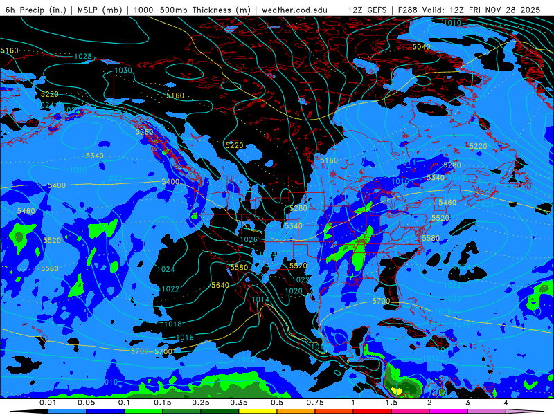Pick the dark green 0.25 precipitation swatch
The width and height of the screenshot is (554, 415).
[220, 412]
